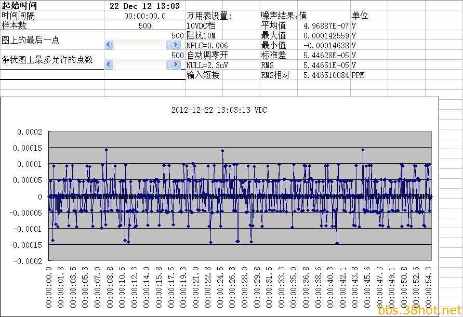This screenshot has width=463, height=317.
Task: Select the 条状图上最多允许的点数 cell
Action: 52,60
